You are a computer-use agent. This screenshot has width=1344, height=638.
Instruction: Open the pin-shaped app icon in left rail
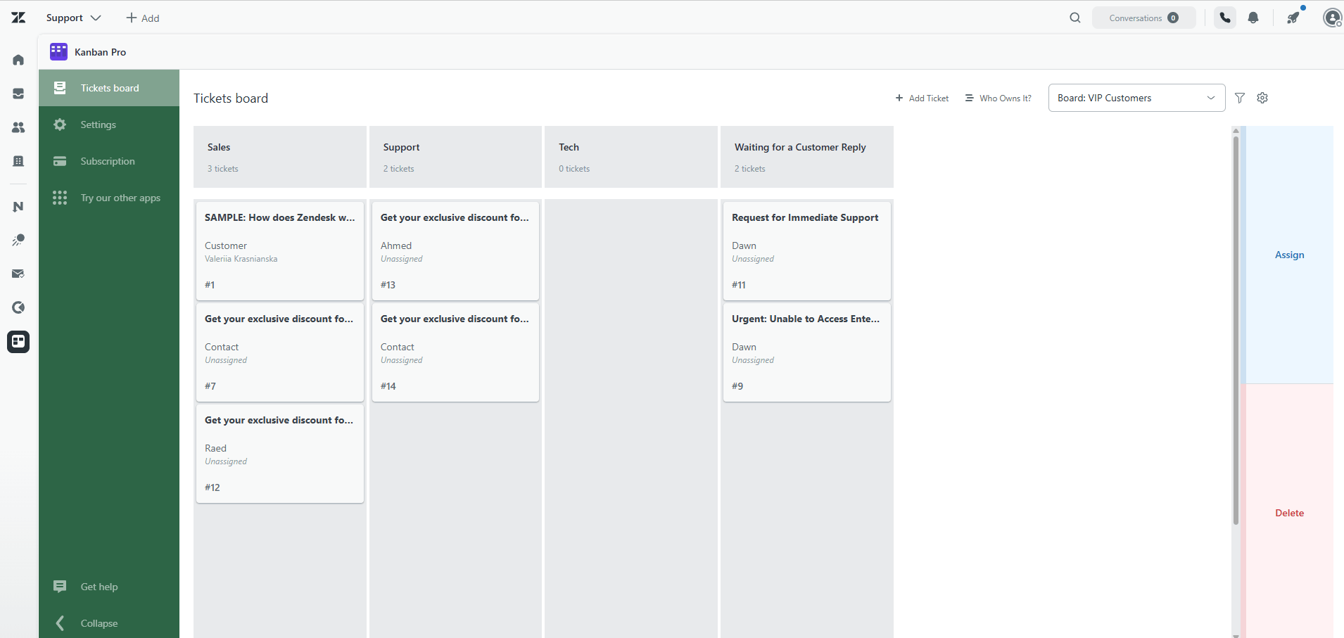[x=18, y=240]
